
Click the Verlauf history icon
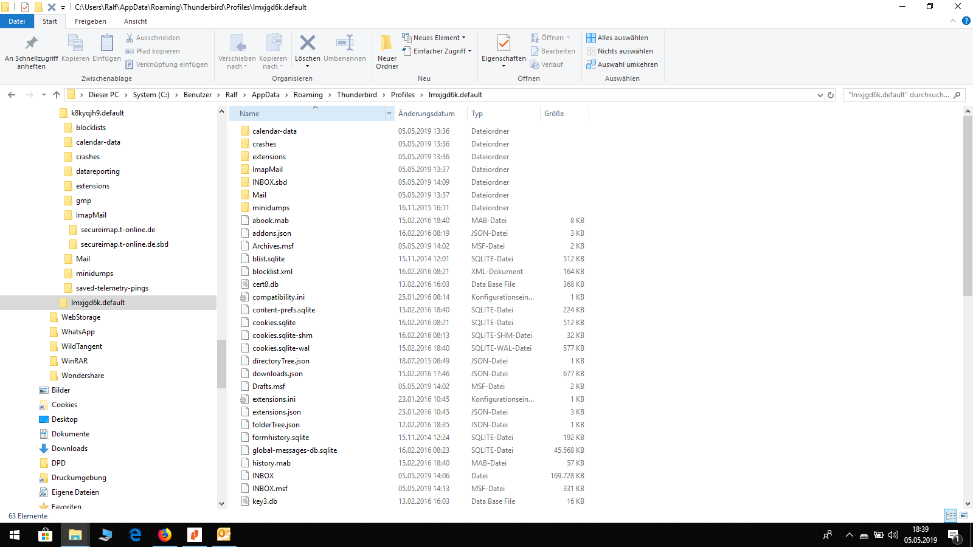[535, 64]
